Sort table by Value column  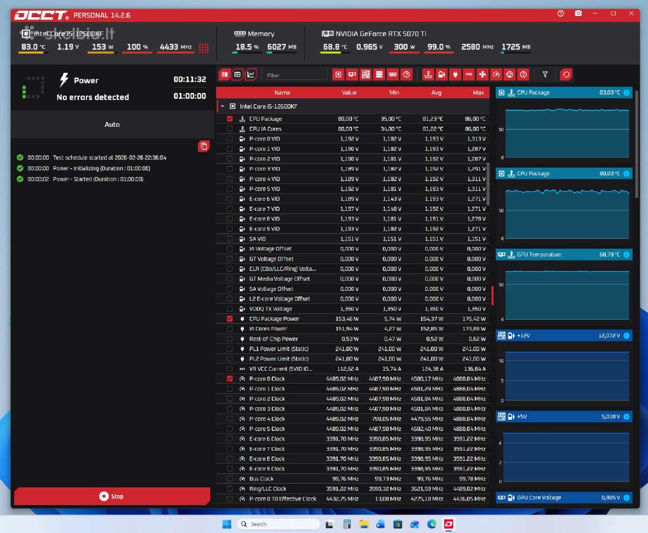[x=349, y=92]
